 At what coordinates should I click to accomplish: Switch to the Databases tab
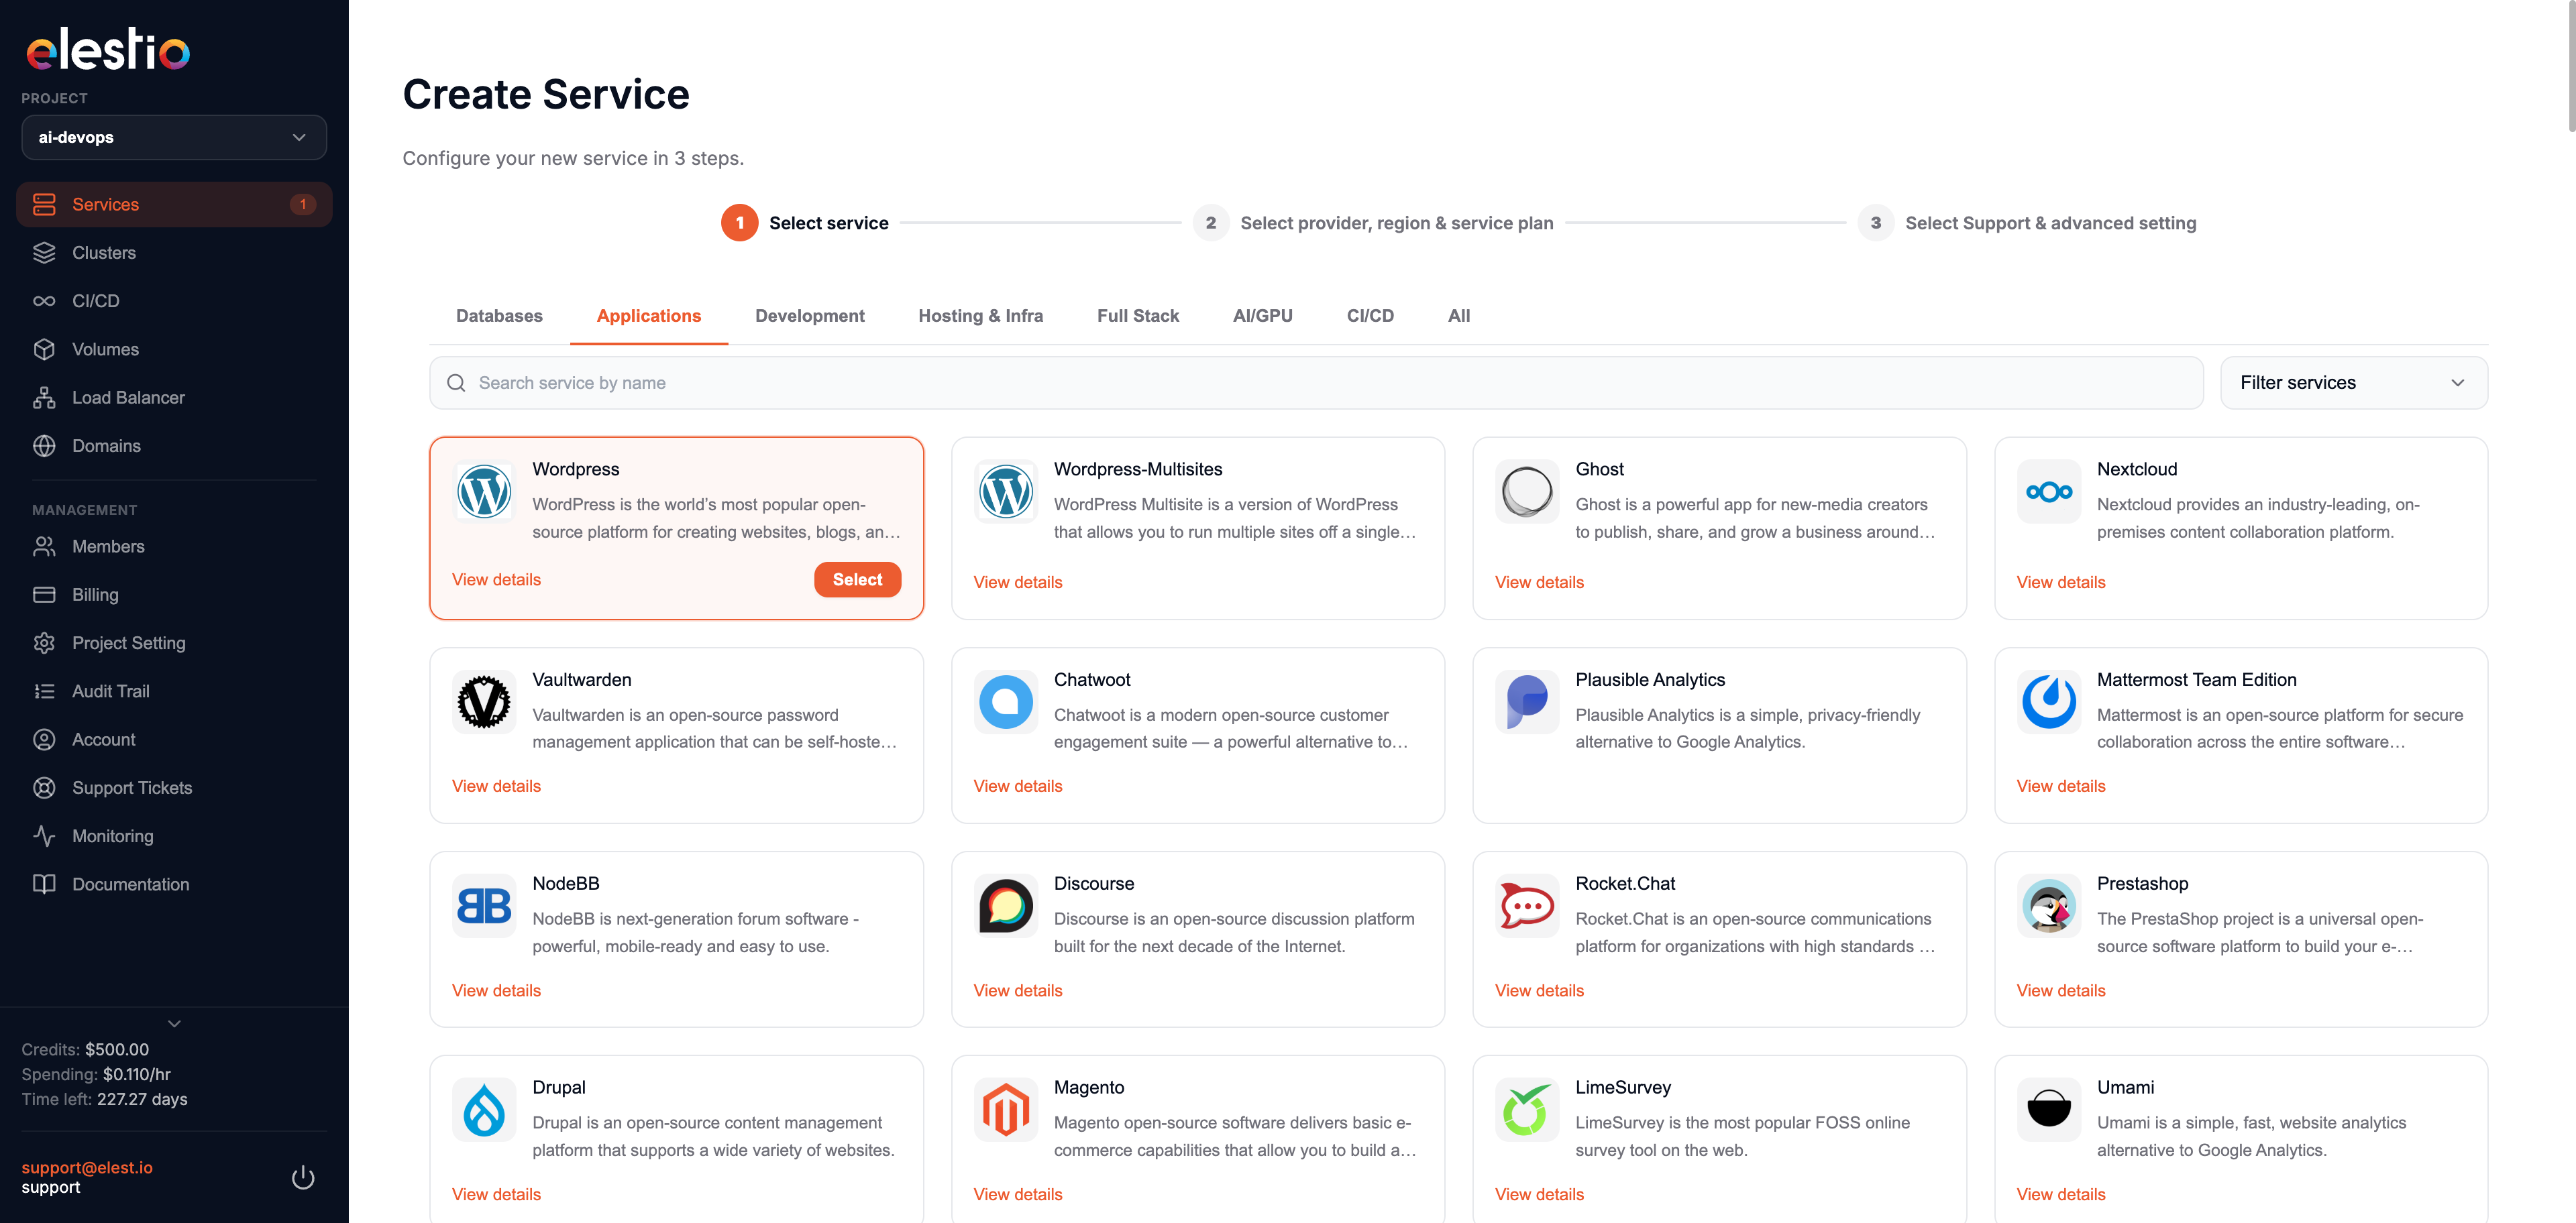pyautogui.click(x=499, y=316)
